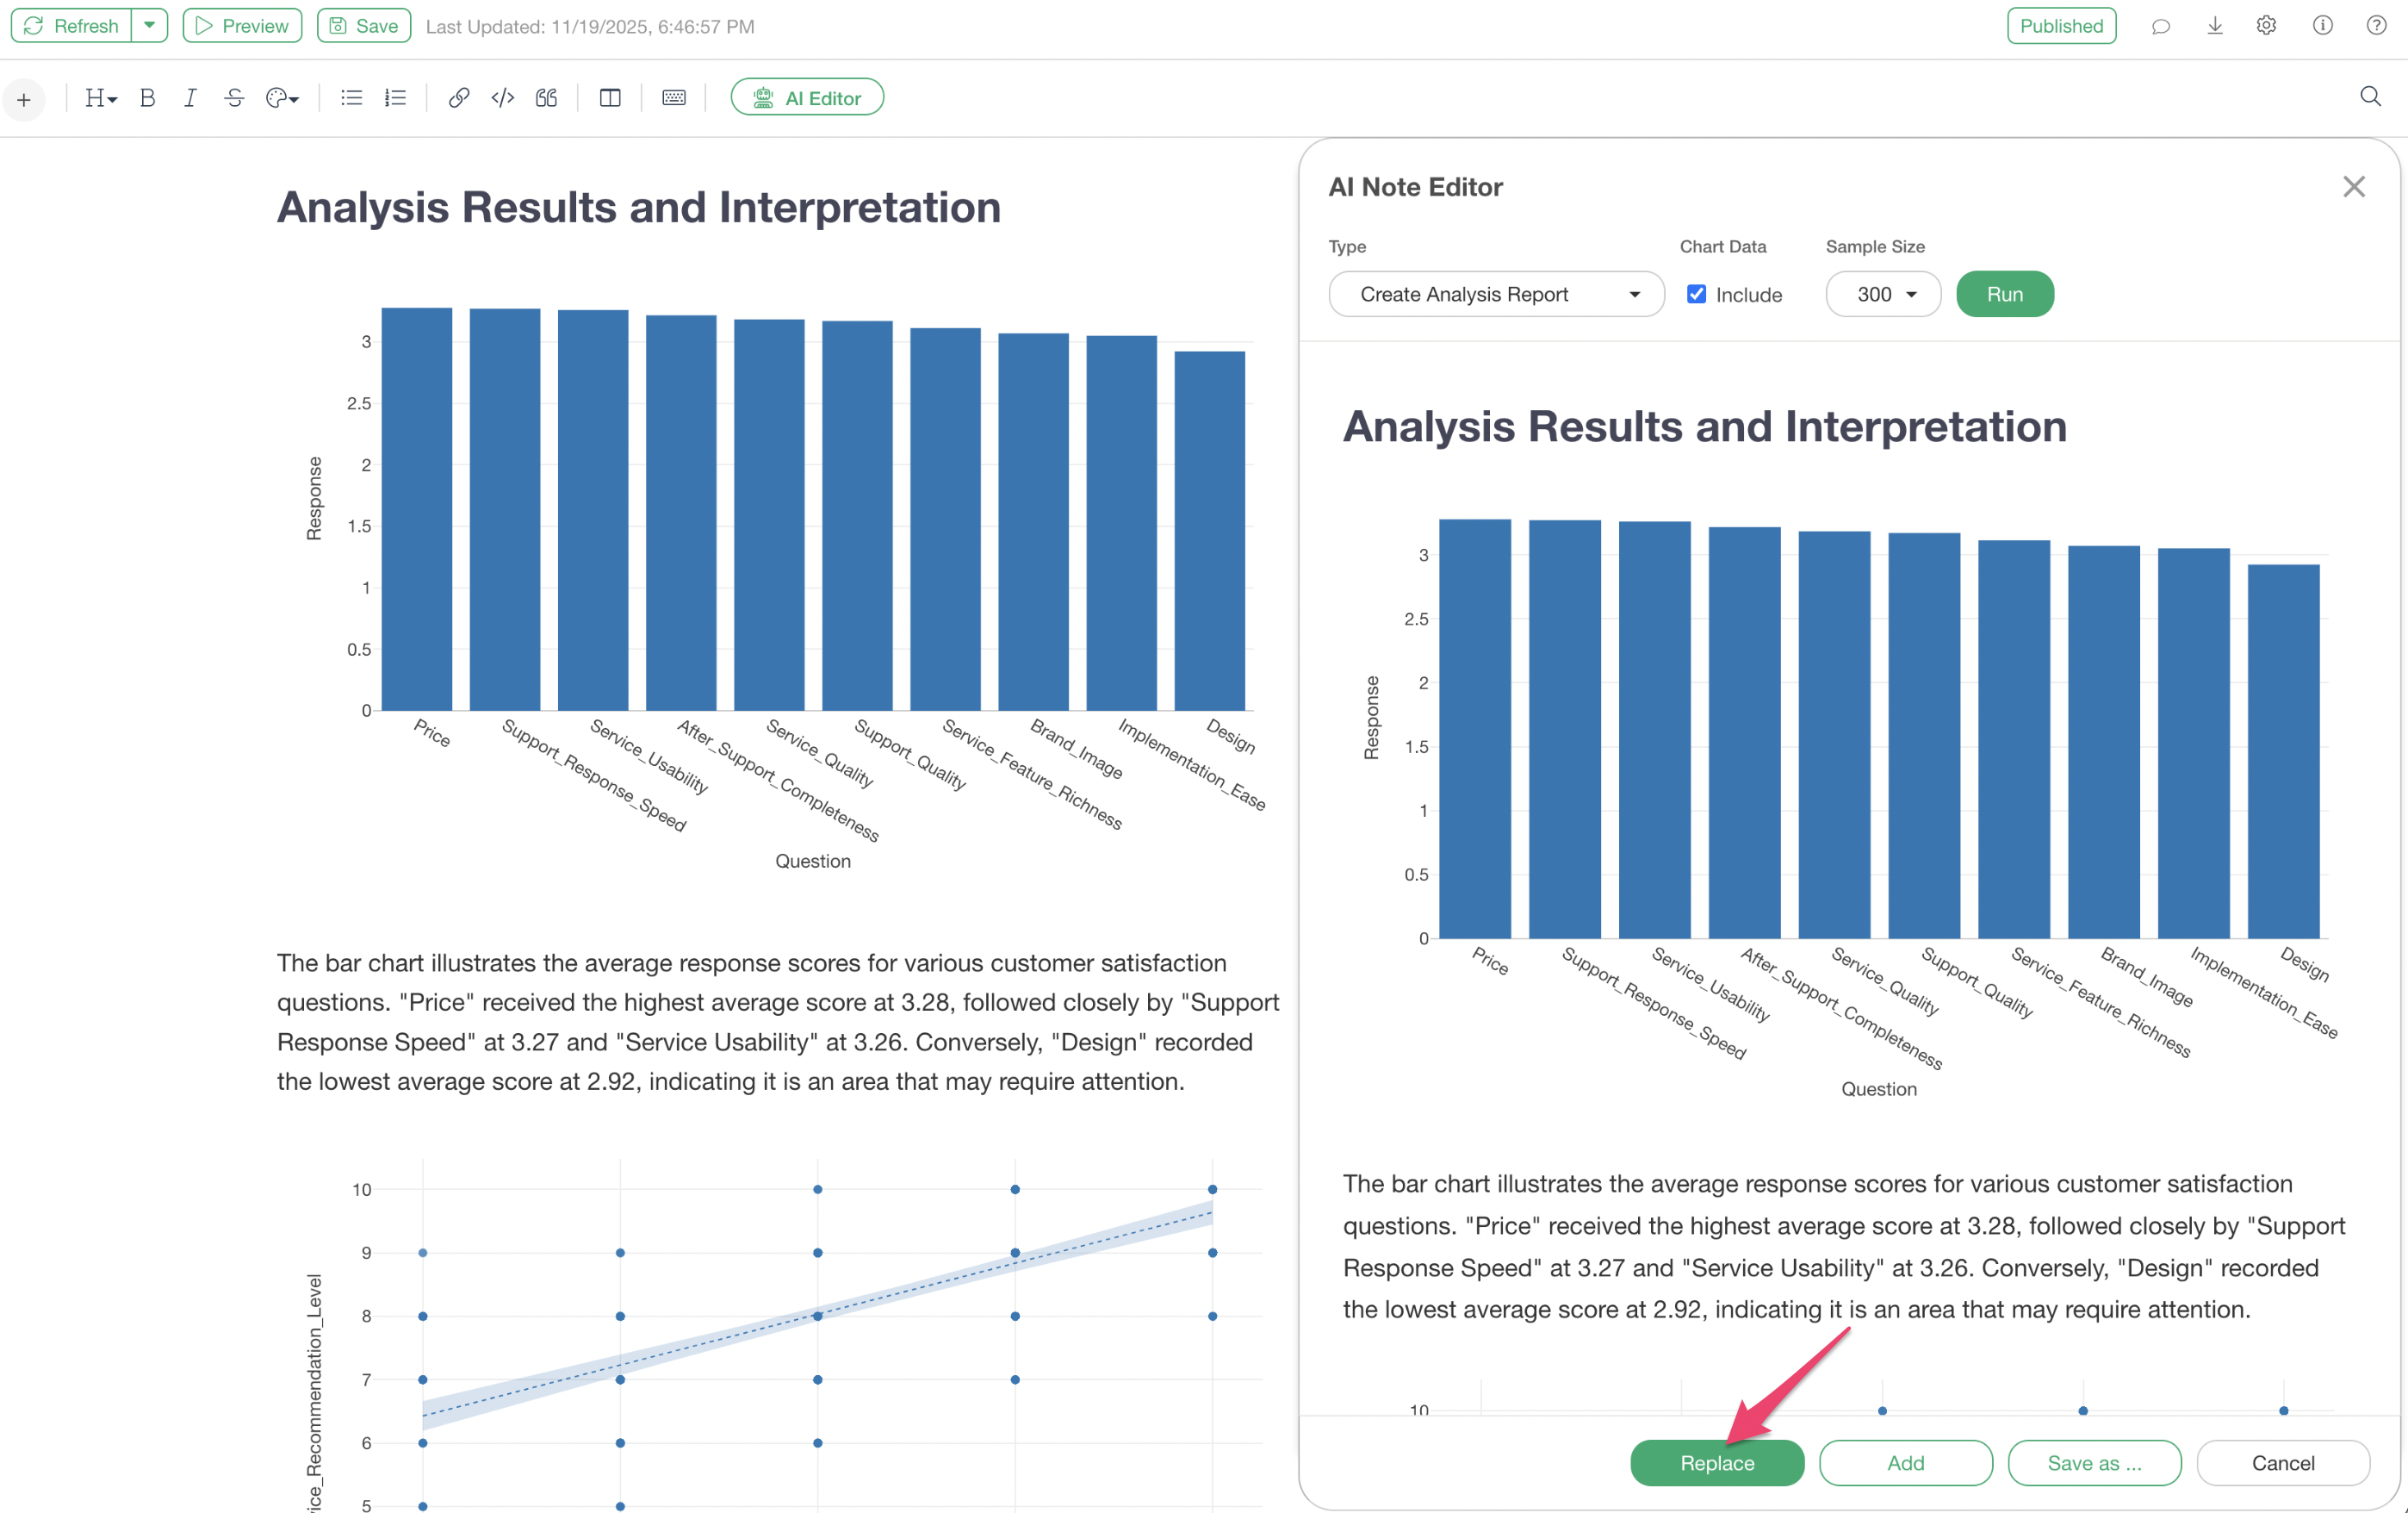
Task: Click the Save as ... button
Action: coord(2094,1463)
